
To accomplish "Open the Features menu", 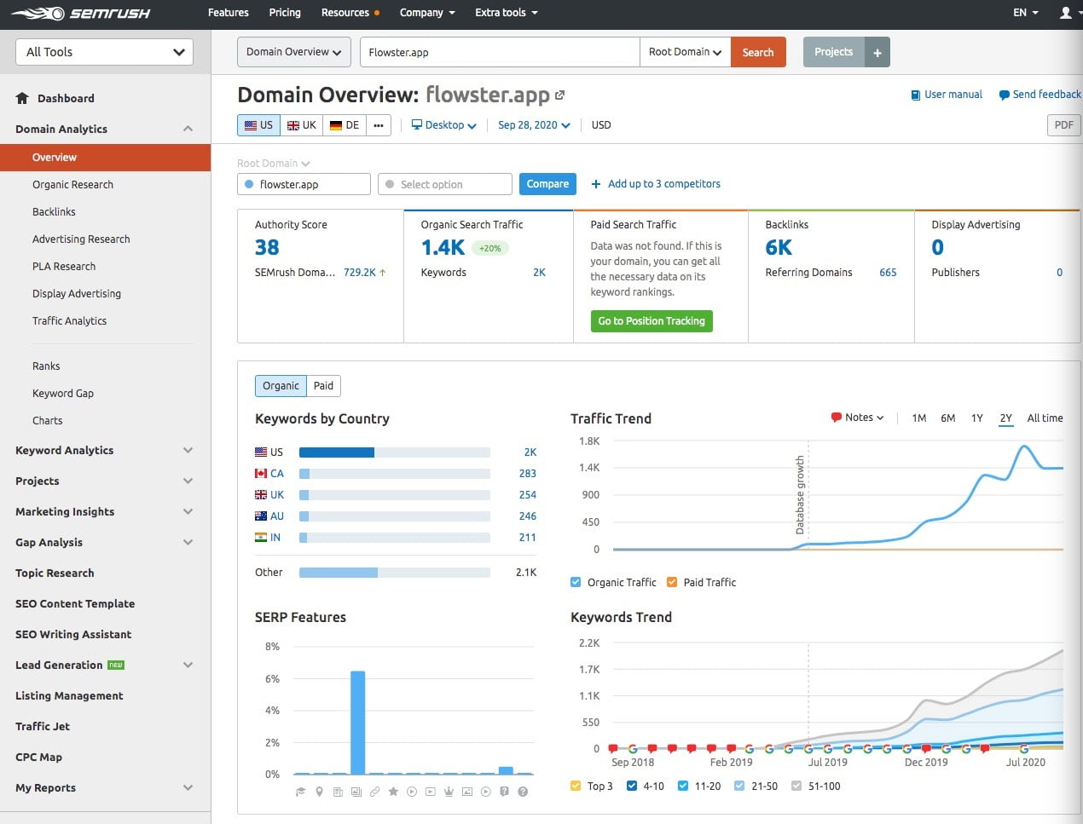I will 229,13.
